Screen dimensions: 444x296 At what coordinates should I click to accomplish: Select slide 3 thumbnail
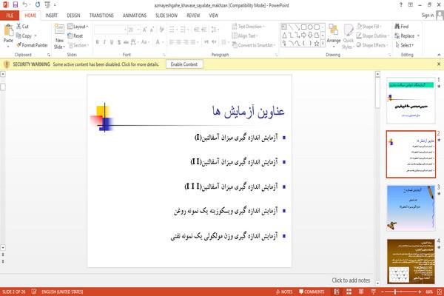tap(411, 208)
